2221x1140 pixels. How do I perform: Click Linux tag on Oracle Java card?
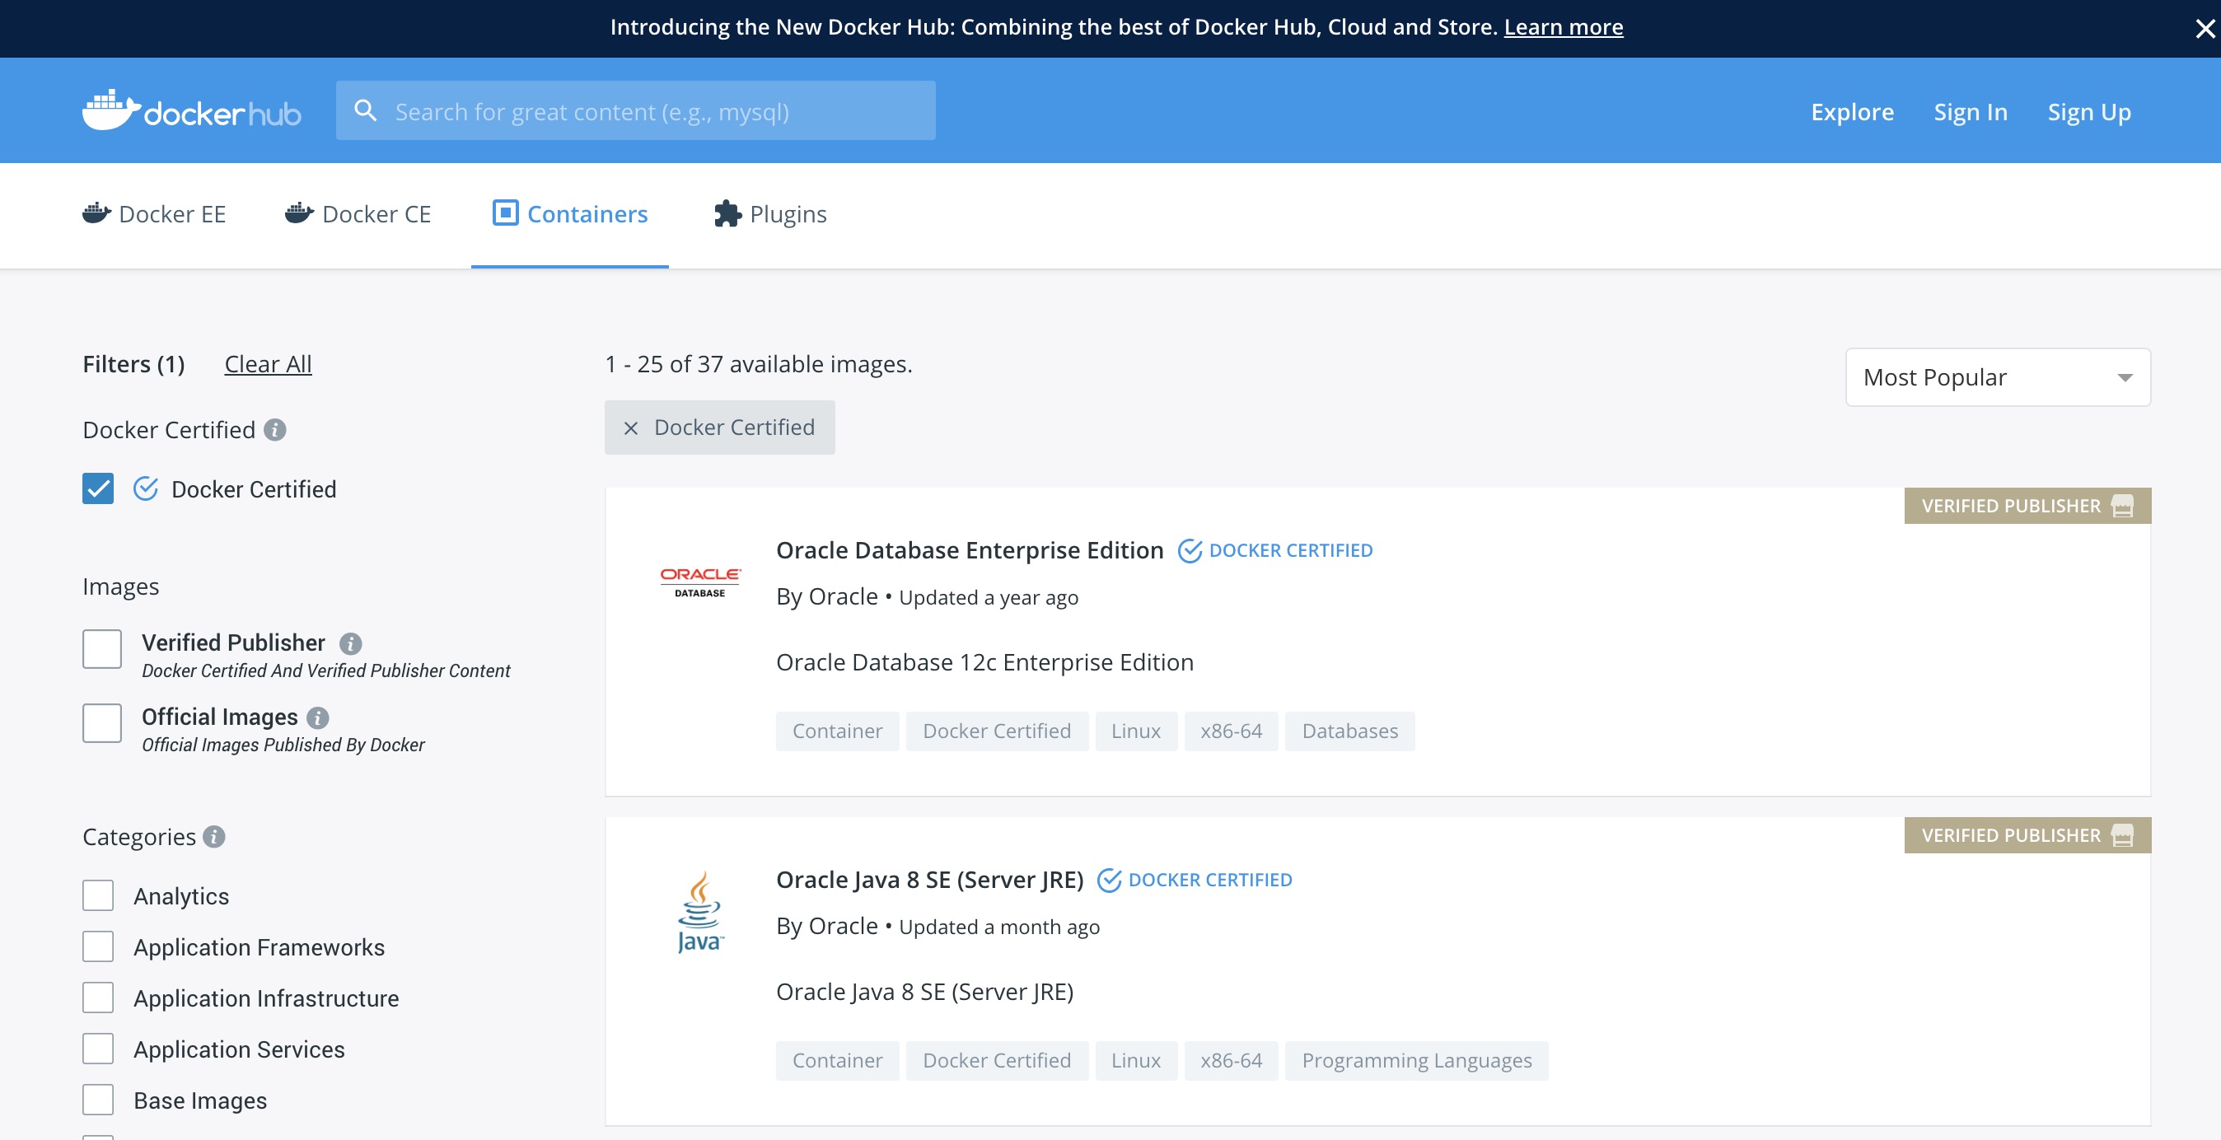click(1135, 1061)
